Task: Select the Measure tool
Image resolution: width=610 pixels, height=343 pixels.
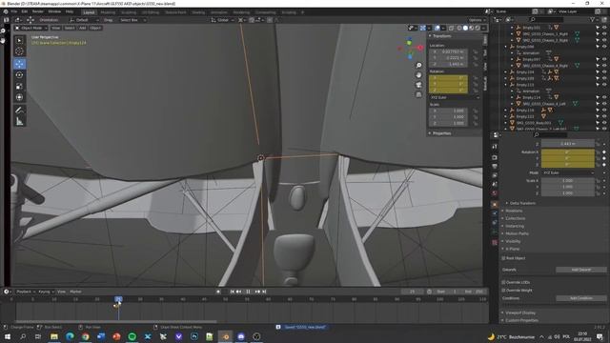Action: coord(19,122)
